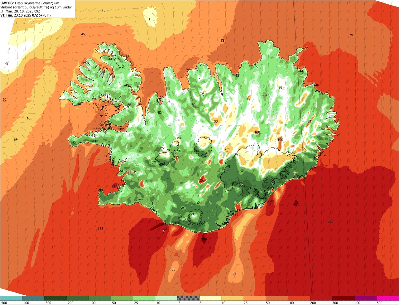Viewport: 399px width, 305px height.
Task: Click the map value 168
Action: point(257,133)
